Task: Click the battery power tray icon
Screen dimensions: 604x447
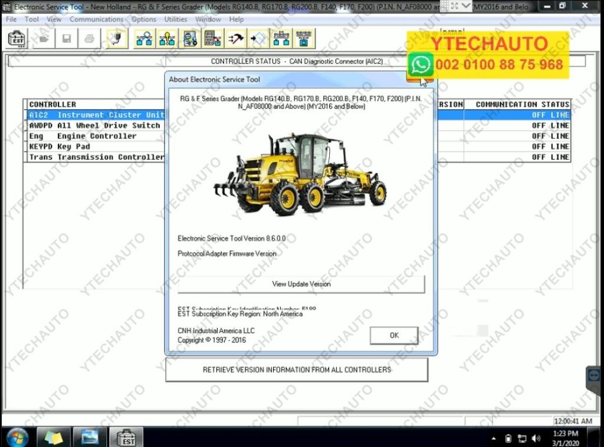Action: coord(508,438)
